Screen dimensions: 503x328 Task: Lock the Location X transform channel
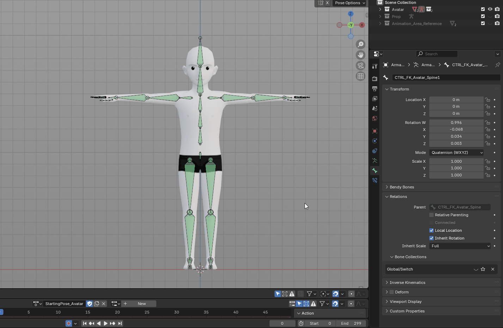coord(487,100)
